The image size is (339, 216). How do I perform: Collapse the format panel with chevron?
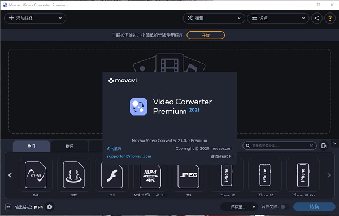click(334, 143)
